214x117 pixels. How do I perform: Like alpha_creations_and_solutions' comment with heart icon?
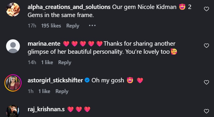pos(206,9)
